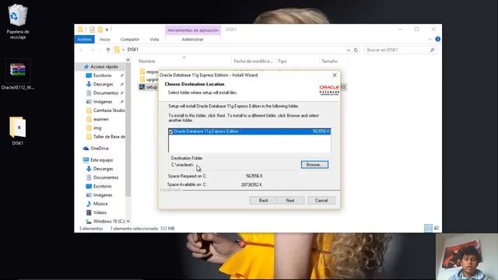The image size is (498, 280).
Task: Click the Up arrow navigation button in Explorer
Action: 108,50
